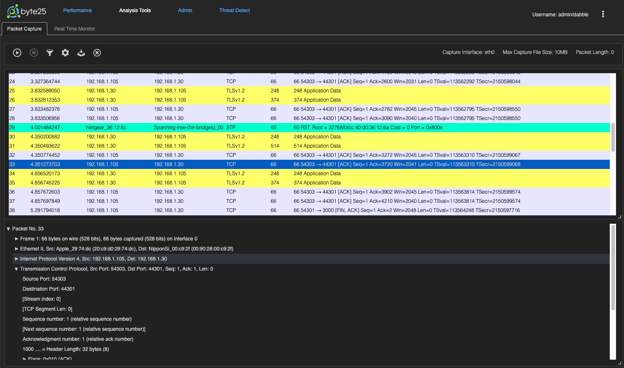Start packet capture with play icon
Viewport: 624px width, 368px height.
17,53
